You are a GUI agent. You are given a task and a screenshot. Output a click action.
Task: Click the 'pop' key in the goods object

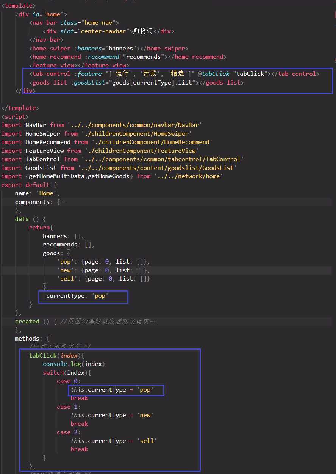(x=66, y=262)
